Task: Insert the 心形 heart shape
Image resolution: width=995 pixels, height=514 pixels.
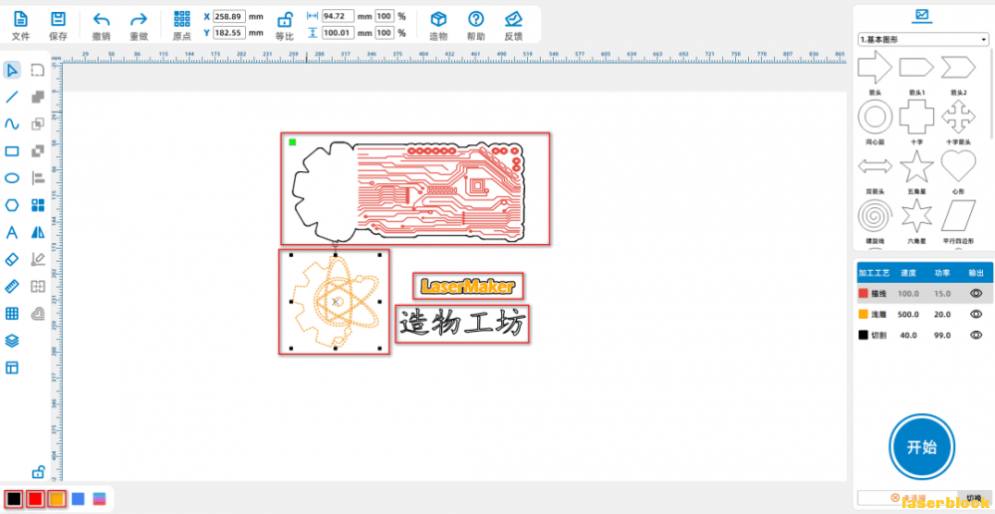Action: [x=958, y=166]
